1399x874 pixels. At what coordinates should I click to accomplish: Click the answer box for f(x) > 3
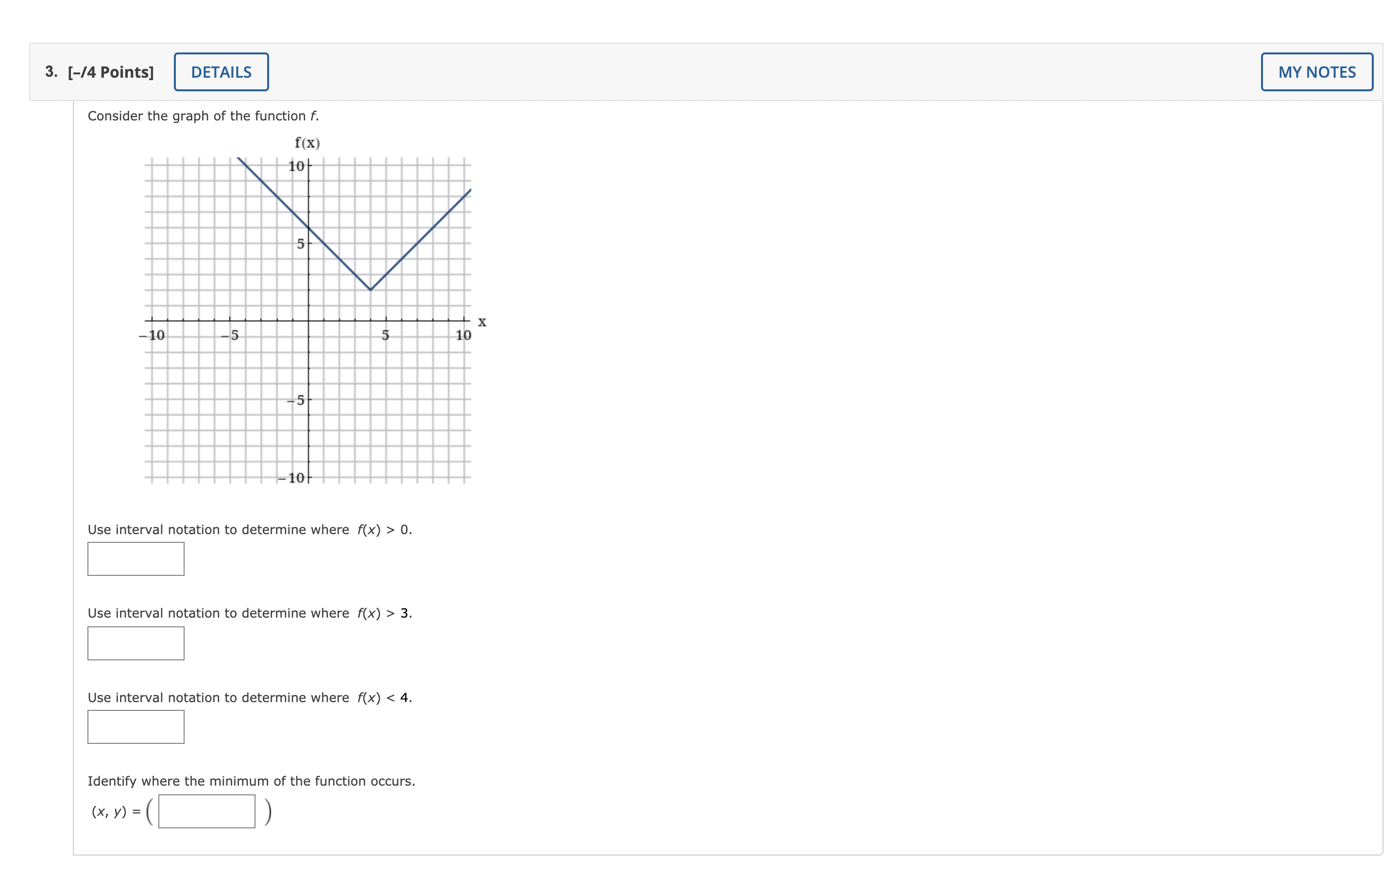tap(135, 643)
